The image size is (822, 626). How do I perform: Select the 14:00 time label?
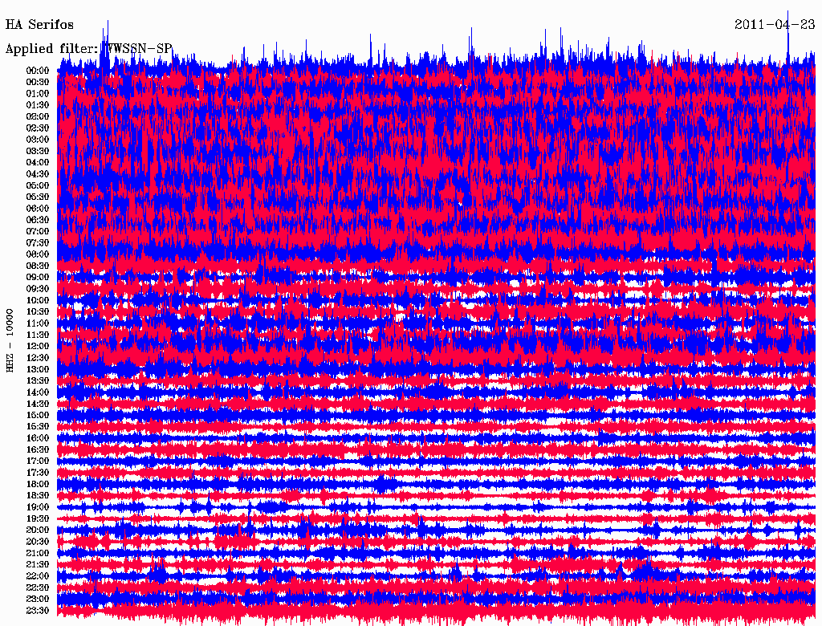click(x=38, y=392)
